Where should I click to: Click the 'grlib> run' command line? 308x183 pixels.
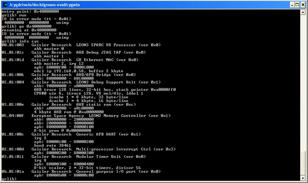(14, 15)
